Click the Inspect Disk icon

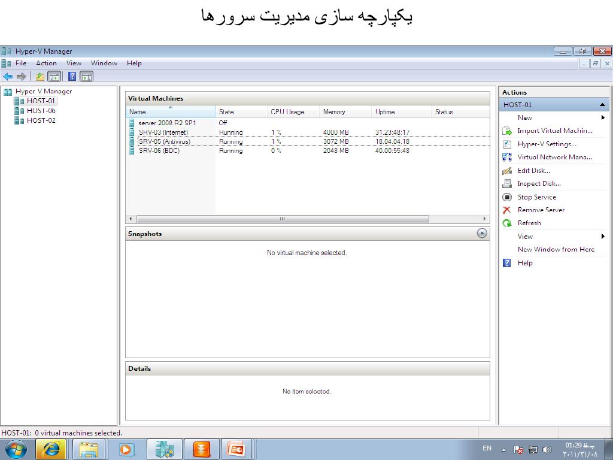click(x=507, y=183)
